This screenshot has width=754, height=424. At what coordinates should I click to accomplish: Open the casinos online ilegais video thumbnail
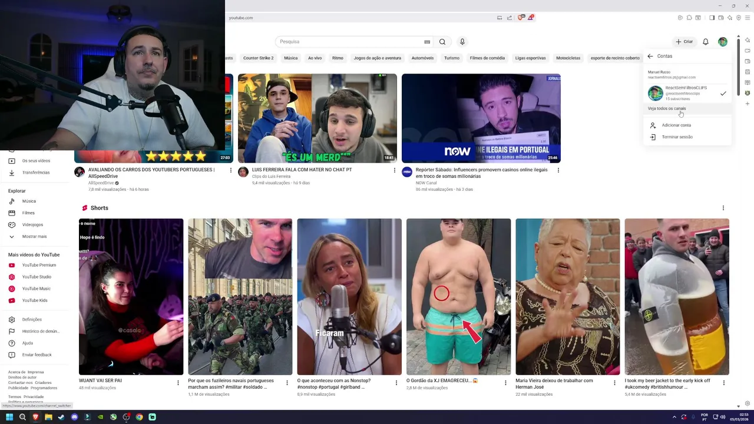[x=481, y=118]
